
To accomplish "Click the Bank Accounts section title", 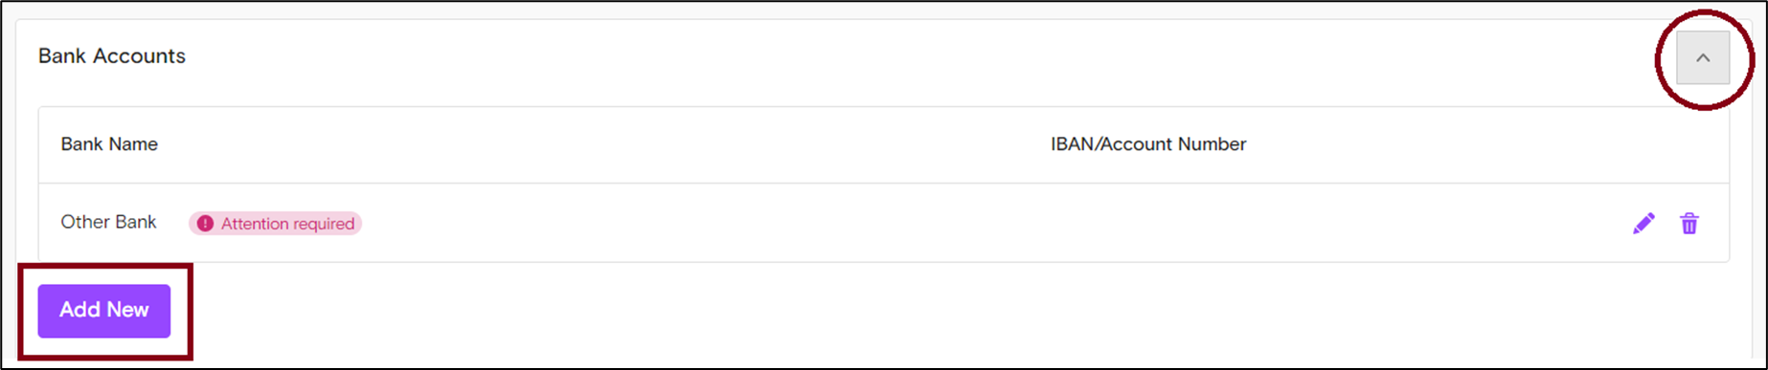I will (112, 56).
